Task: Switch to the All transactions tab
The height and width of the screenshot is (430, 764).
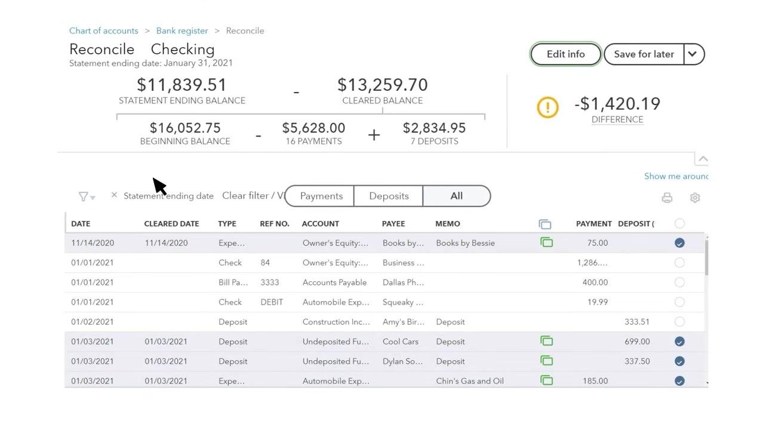Action: click(x=457, y=196)
